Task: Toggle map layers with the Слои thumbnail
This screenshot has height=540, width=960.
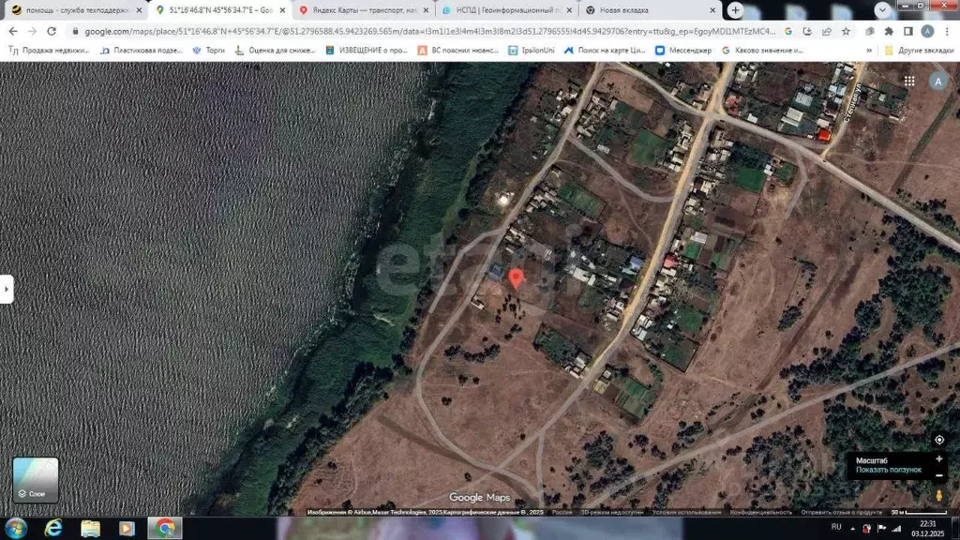Action: tap(36, 479)
